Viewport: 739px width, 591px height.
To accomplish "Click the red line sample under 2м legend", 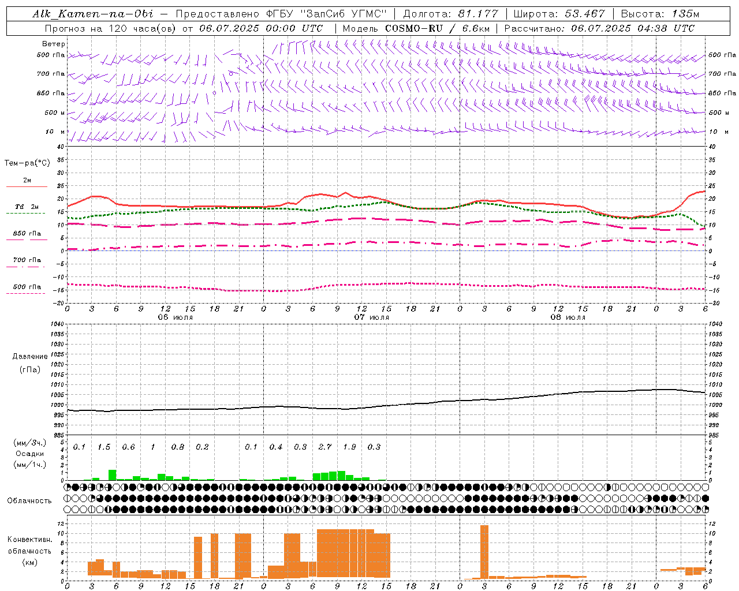I will tap(27, 186).
